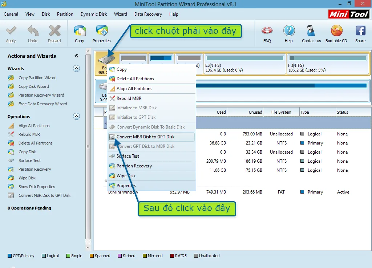Viewport: 372px width, 268px height.
Task: Open the General menu
Action: pyautogui.click(x=11, y=14)
